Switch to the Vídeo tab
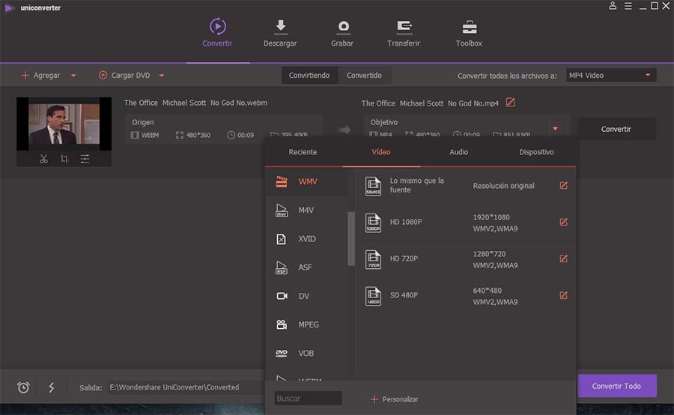Viewport: 674px width, 415px height. (381, 152)
